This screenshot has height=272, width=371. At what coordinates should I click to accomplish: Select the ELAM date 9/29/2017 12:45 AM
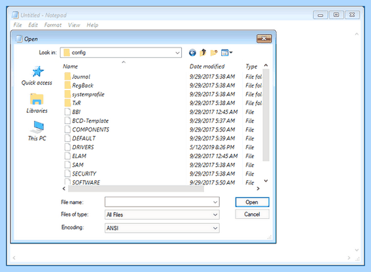pyautogui.click(x=214, y=156)
